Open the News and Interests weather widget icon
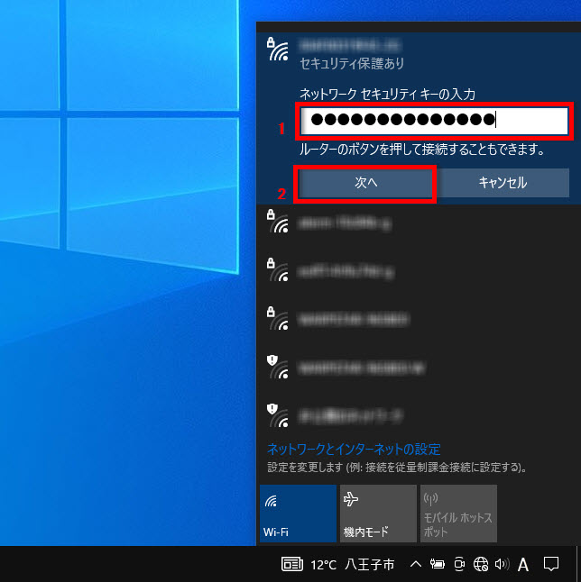The image size is (581, 582). point(292,565)
